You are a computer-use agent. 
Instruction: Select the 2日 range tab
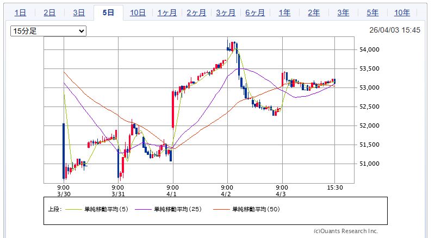(x=49, y=12)
